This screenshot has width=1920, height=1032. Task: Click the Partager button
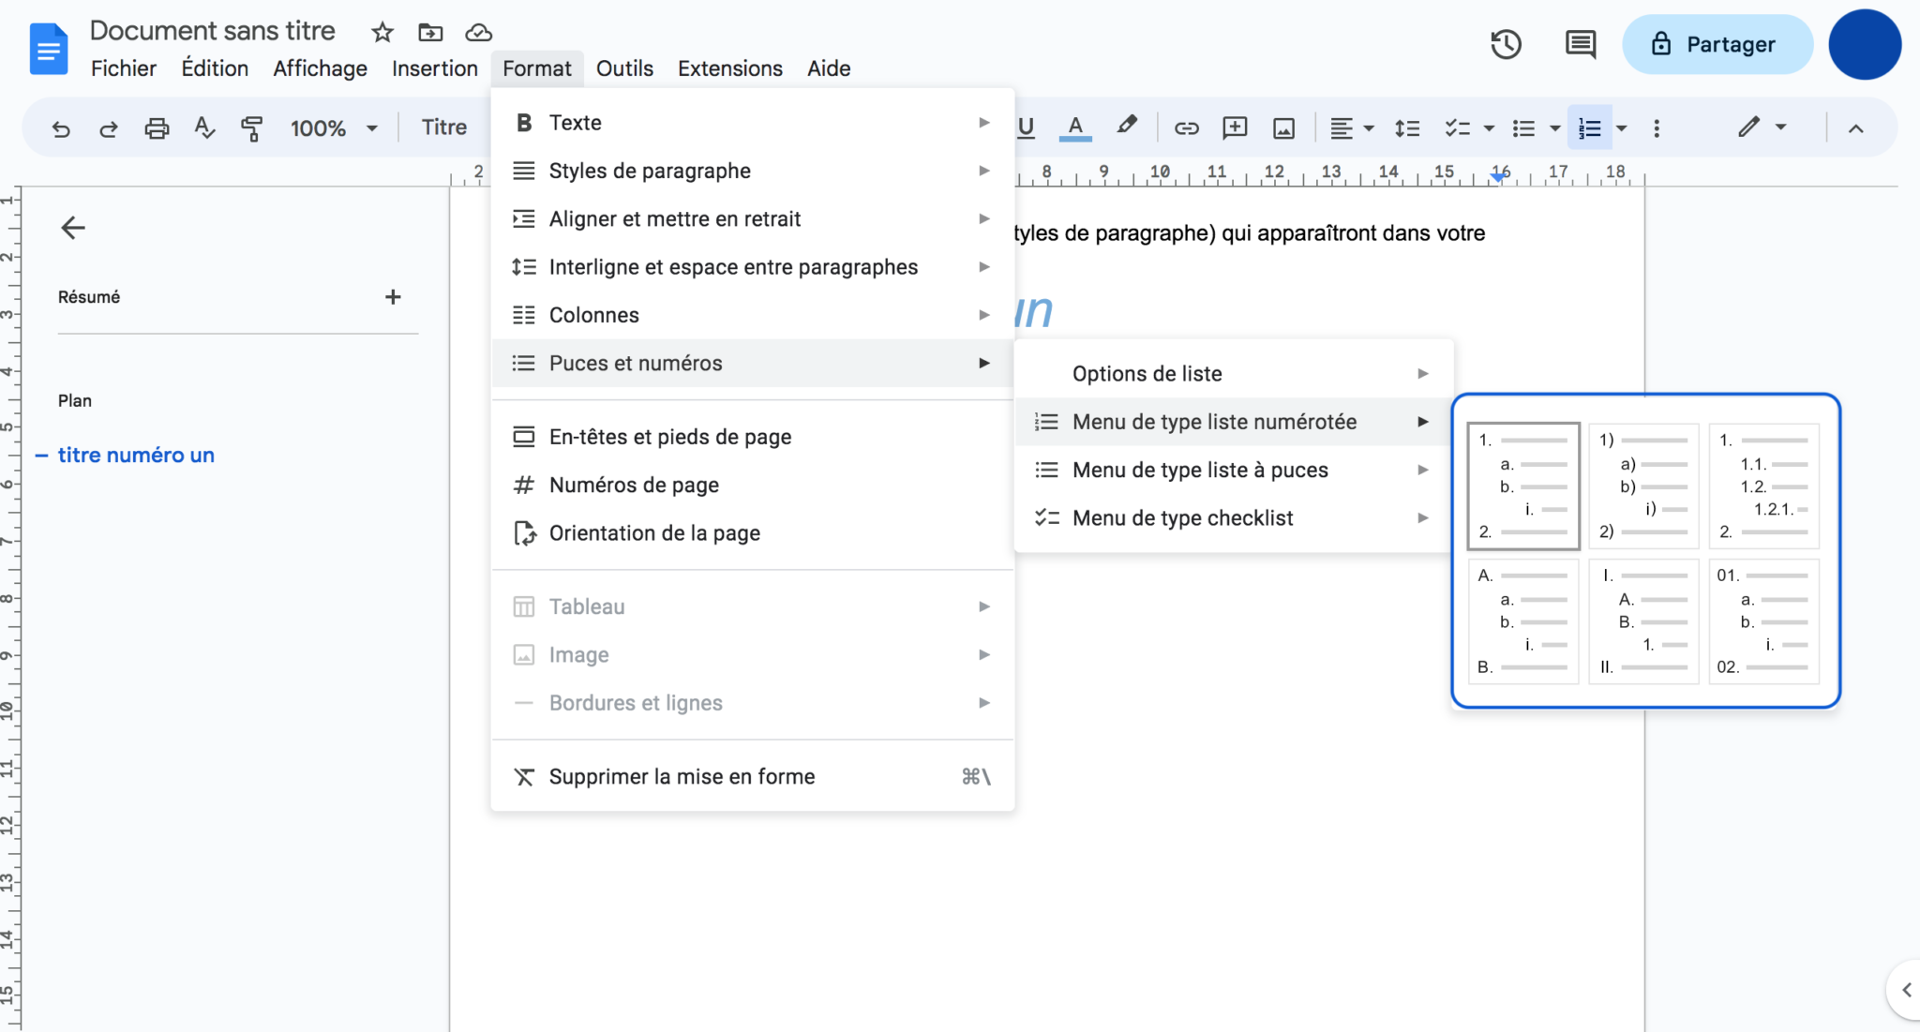1718,44
